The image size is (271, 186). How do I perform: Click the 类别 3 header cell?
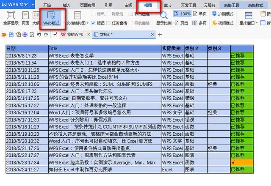point(219,49)
